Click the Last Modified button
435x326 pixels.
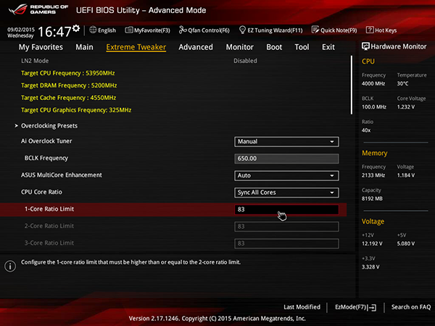point(302,307)
